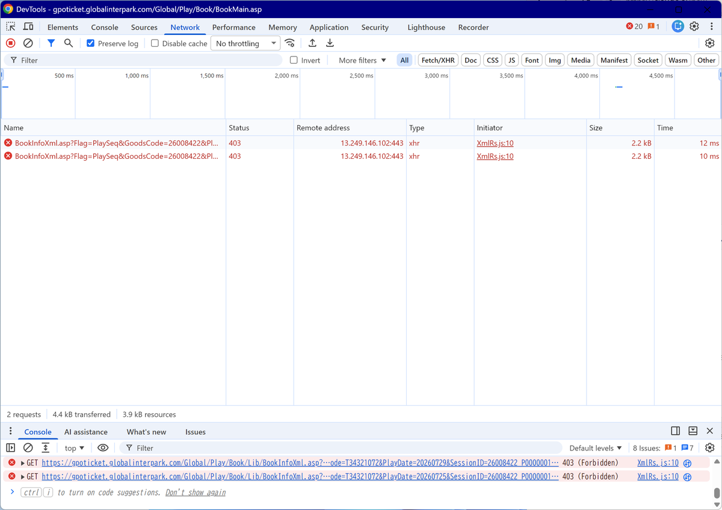The height and width of the screenshot is (510, 722).
Task: Expand the More filters dropdown
Action: click(x=362, y=60)
